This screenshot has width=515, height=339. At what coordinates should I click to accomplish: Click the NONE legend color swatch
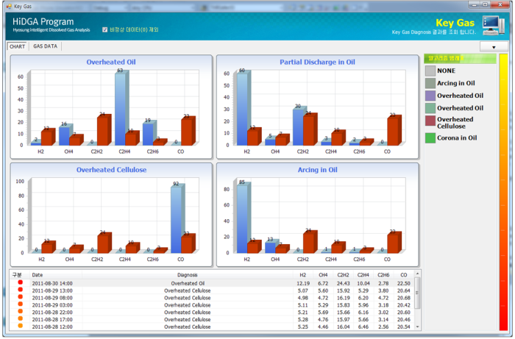tap(430, 71)
